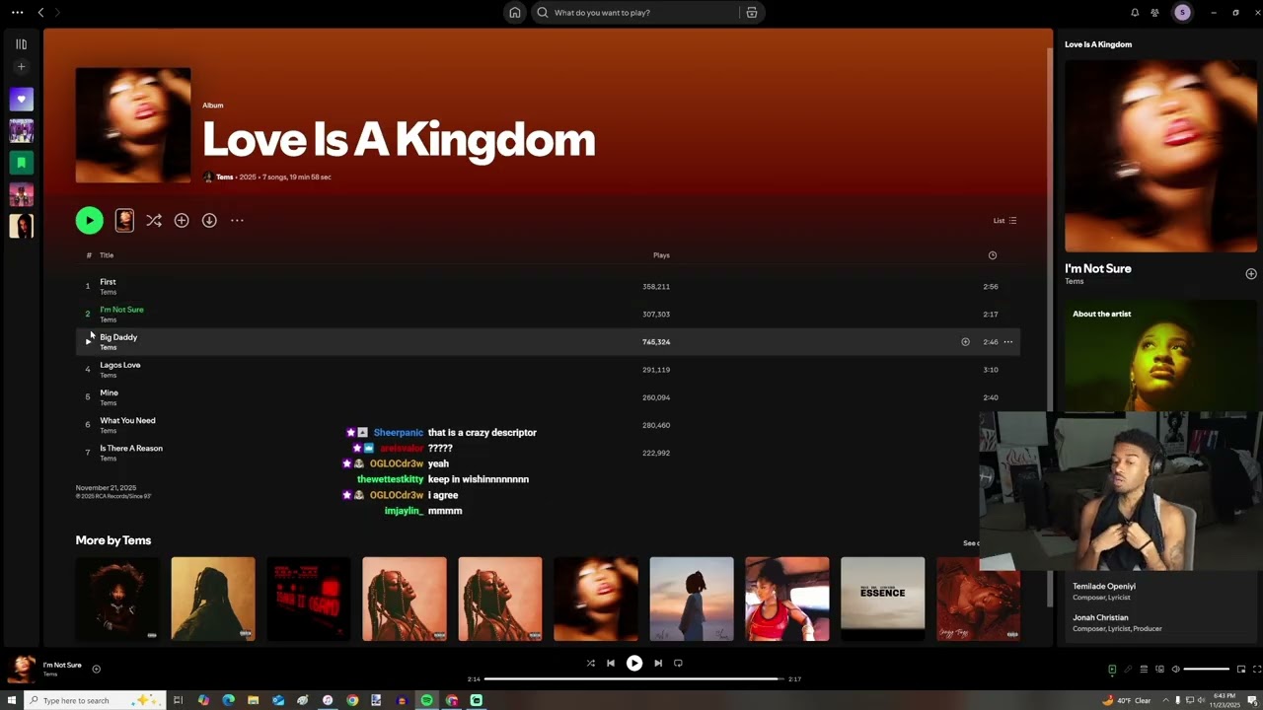Add Big Daddy to Liked Songs
Viewport: 1263px width, 710px height.
965,342
